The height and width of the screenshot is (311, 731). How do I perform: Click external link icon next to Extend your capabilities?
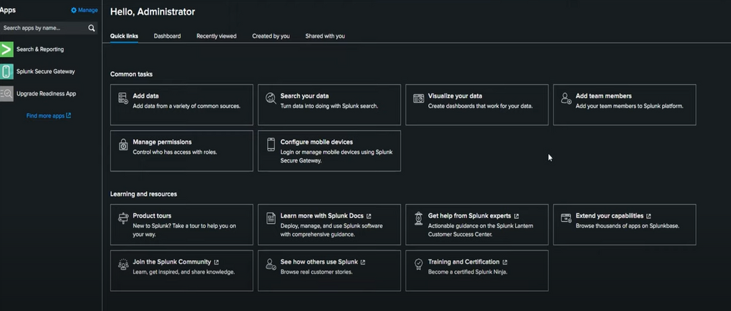[649, 216]
